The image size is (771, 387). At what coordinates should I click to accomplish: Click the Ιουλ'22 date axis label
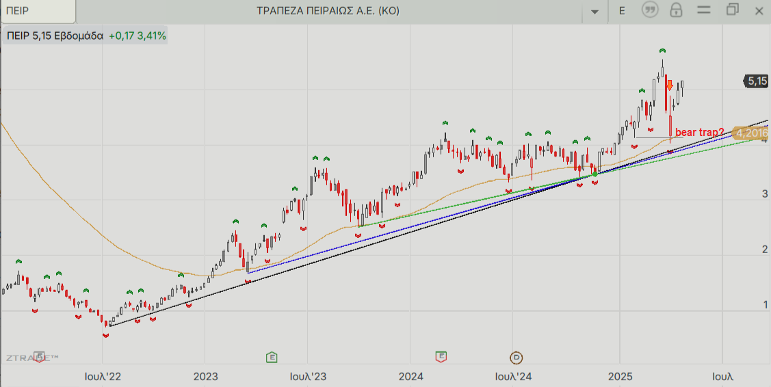[103, 377]
